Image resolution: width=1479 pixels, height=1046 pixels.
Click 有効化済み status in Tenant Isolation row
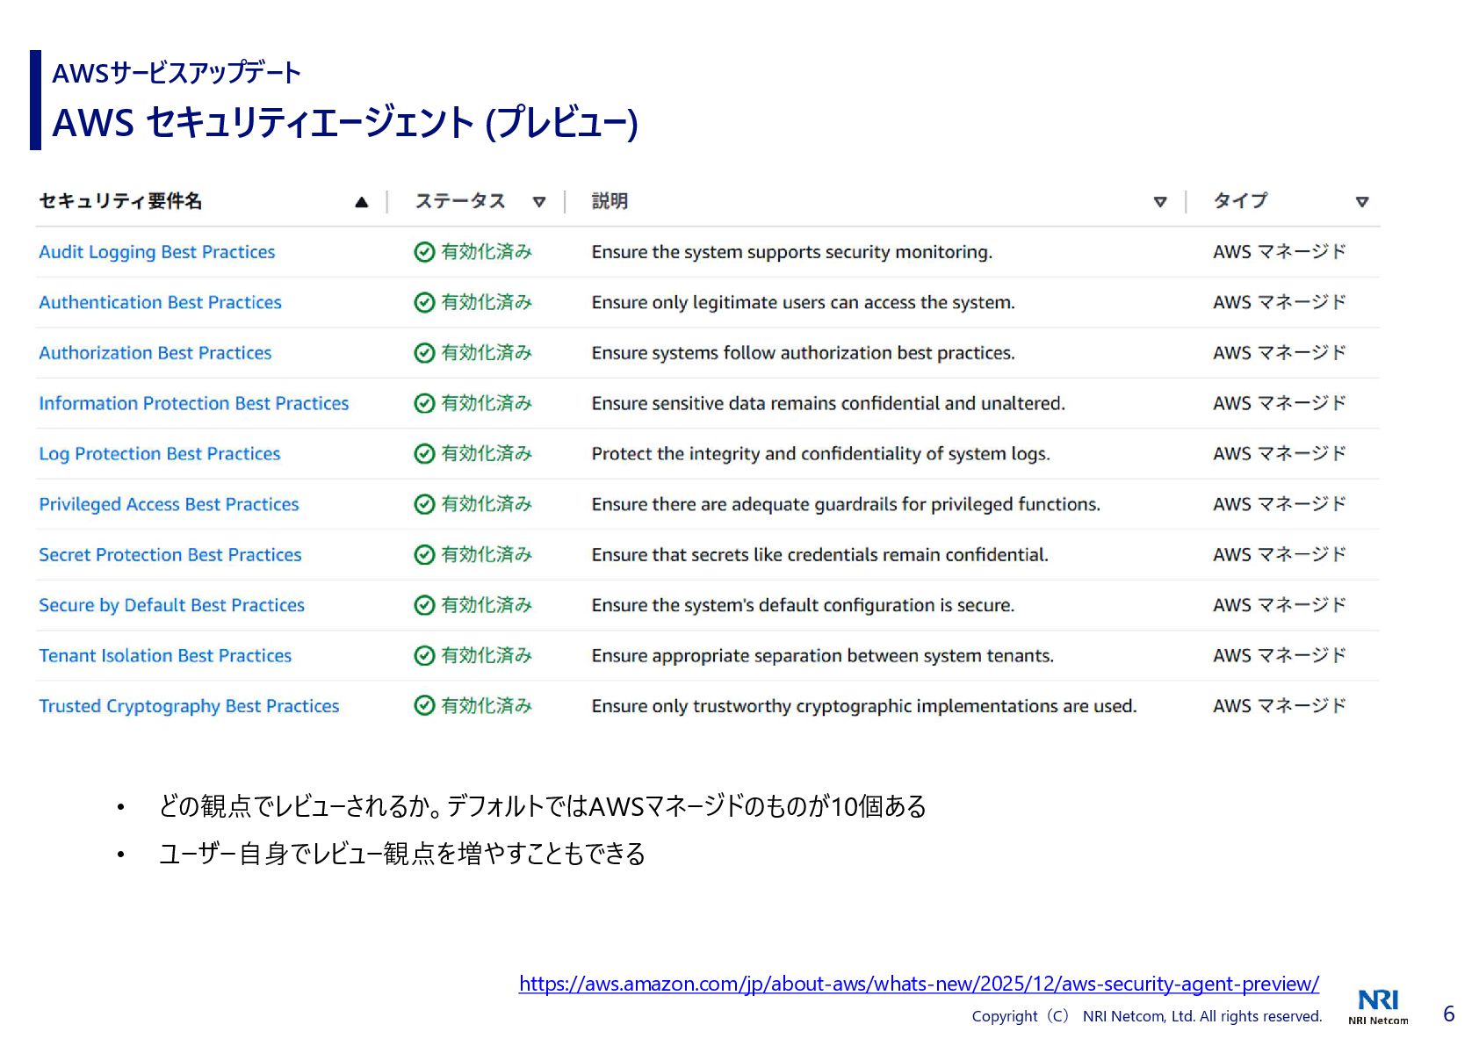coord(487,656)
